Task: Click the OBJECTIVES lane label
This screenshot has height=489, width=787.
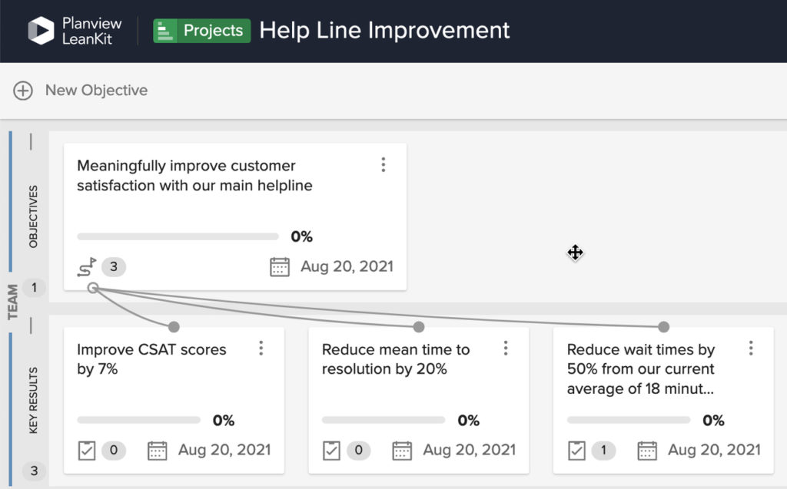Action: (33, 216)
